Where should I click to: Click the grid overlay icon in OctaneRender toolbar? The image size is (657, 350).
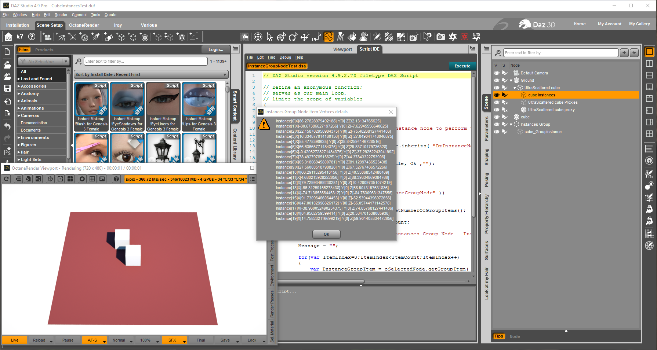pos(92,179)
